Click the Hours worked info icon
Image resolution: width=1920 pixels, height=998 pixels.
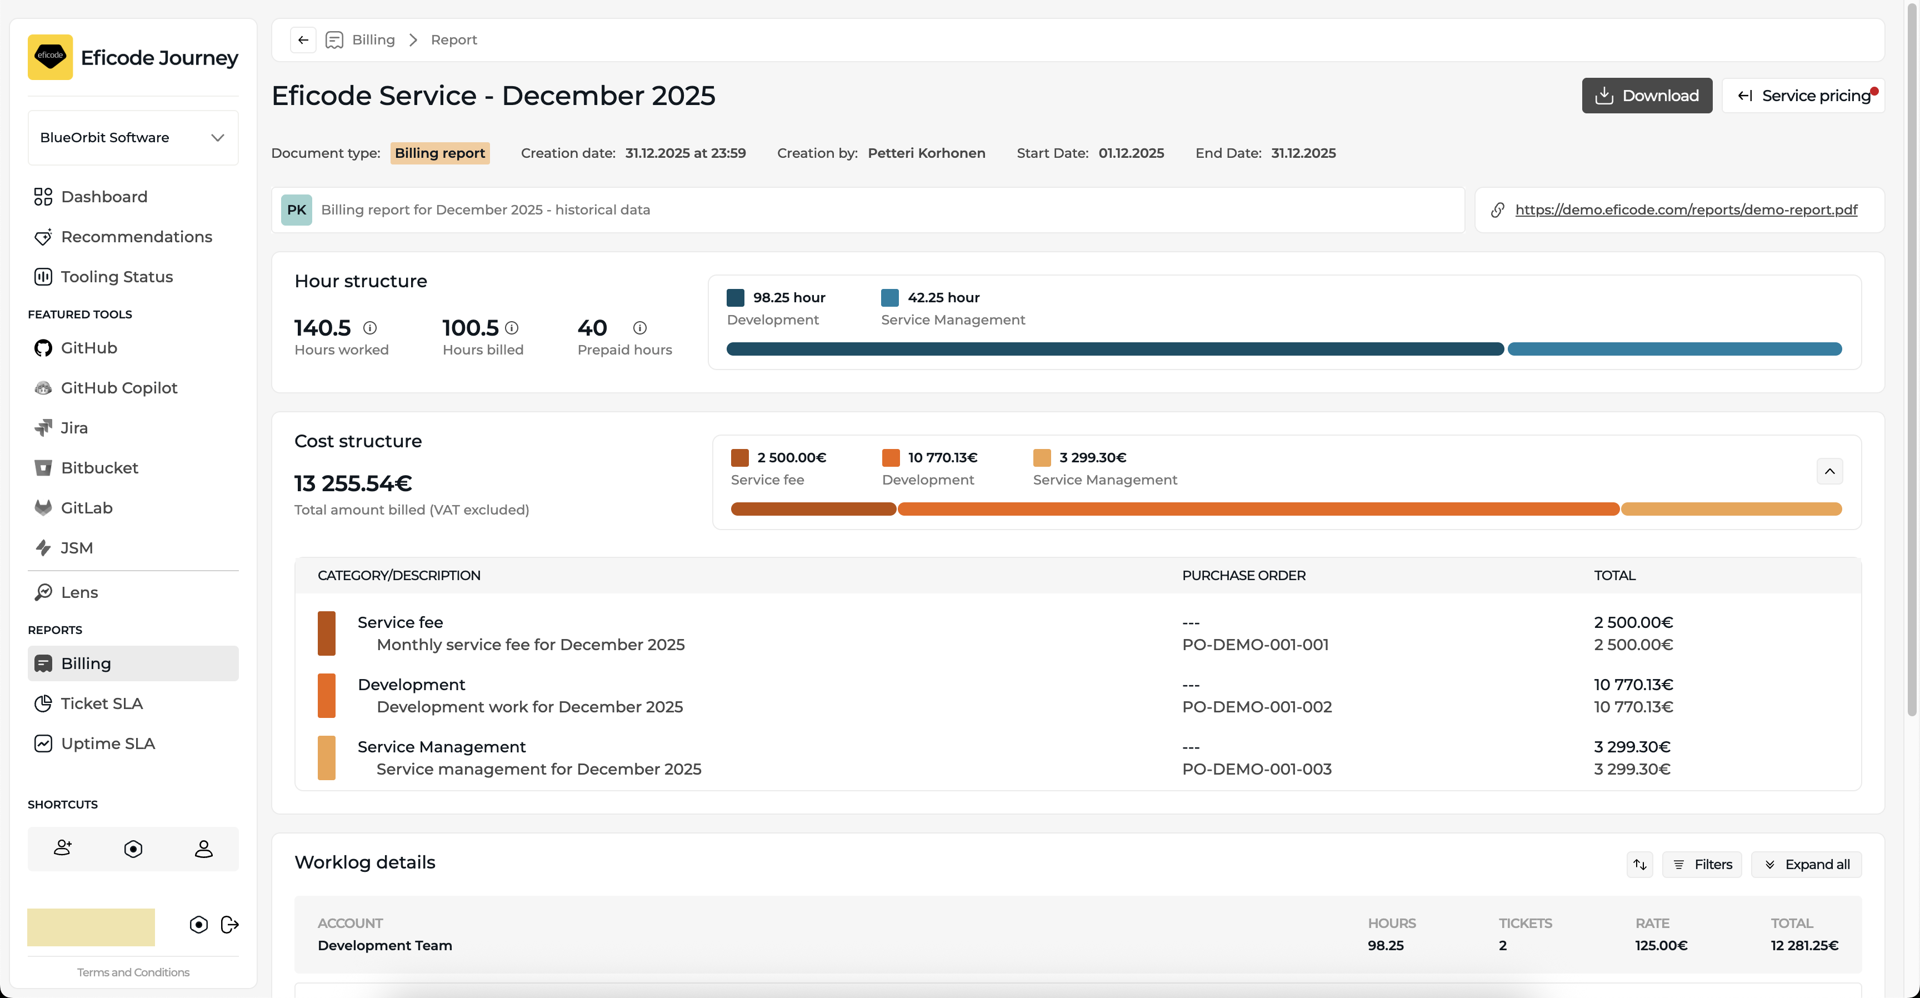pyautogui.click(x=369, y=328)
